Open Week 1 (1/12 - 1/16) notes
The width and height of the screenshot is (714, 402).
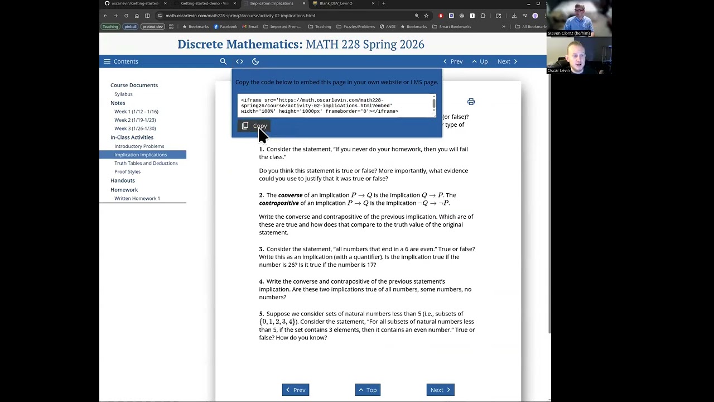click(136, 112)
